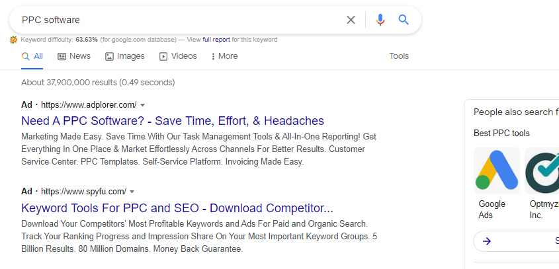
Task: Click the SEOquake logo beside Keyword difficulty
Action: (13, 40)
